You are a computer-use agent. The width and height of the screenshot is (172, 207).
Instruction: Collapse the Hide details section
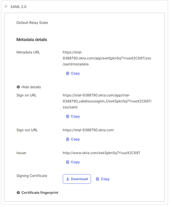(29, 87)
